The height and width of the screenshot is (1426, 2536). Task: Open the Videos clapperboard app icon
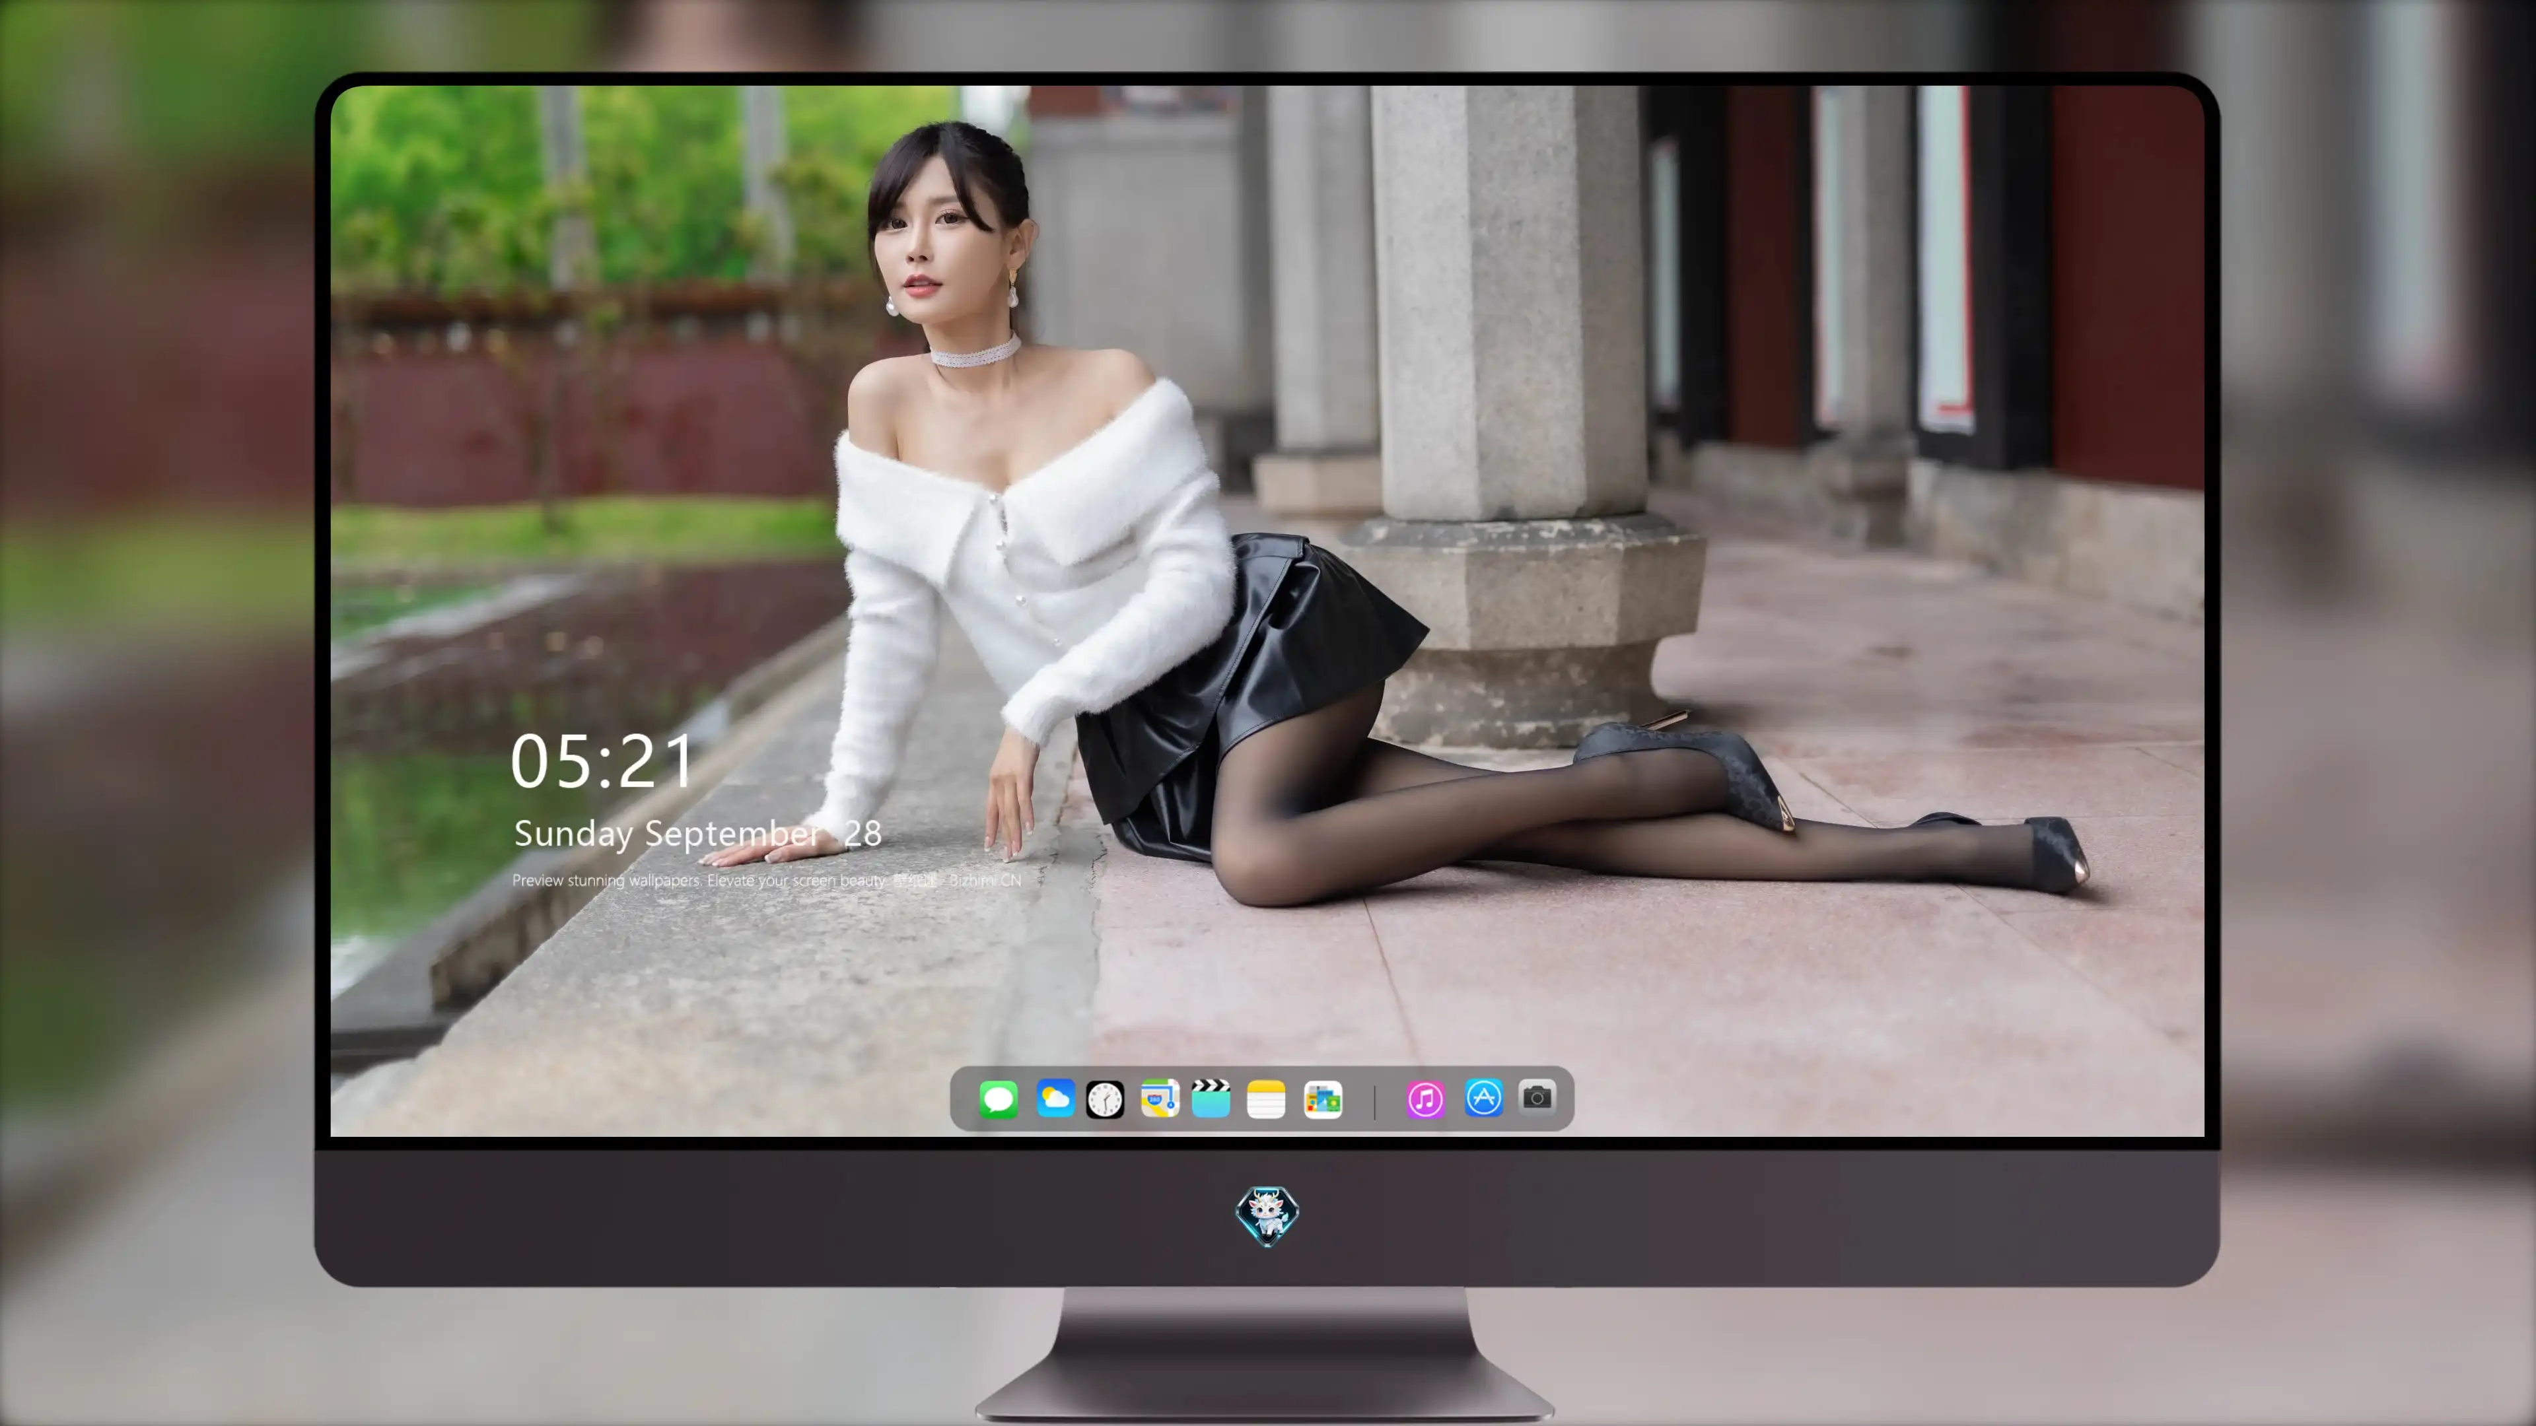point(1211,1099)
